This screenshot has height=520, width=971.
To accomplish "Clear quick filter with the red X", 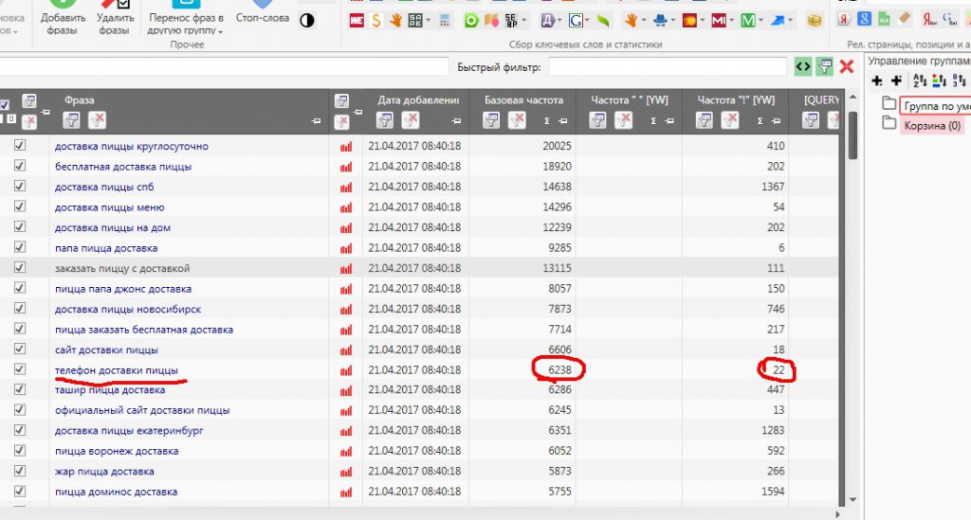I will [x=847, y=67].
